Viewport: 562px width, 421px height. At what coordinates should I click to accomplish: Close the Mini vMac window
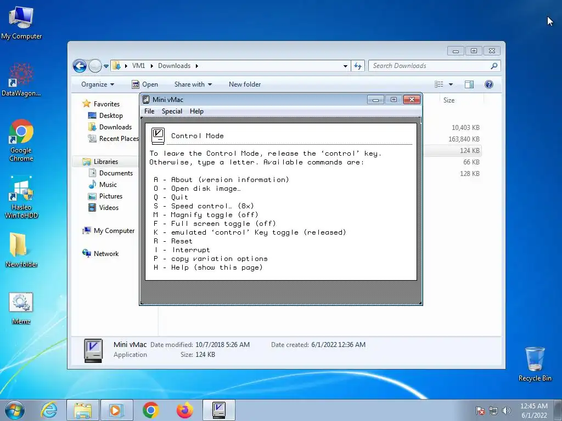click(412, 100)
